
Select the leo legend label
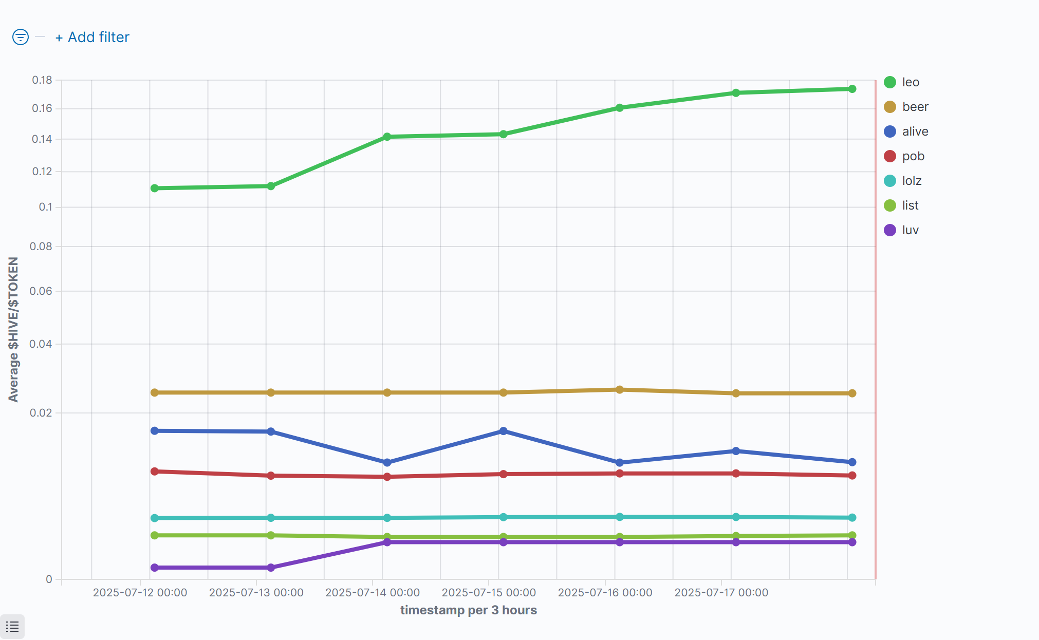point(911,82)
